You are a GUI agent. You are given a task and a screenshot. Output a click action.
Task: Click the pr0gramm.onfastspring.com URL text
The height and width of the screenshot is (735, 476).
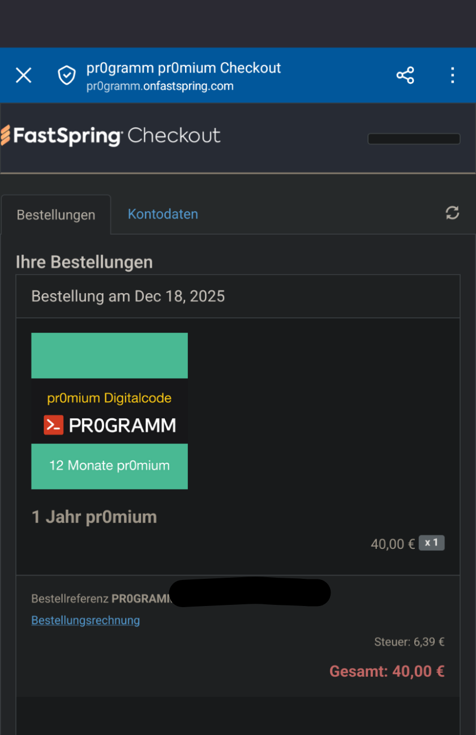click(160, 87)
